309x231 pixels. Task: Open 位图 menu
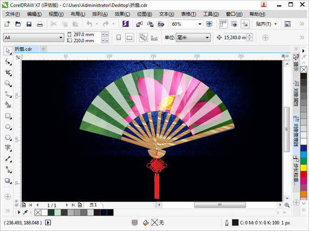144,14
